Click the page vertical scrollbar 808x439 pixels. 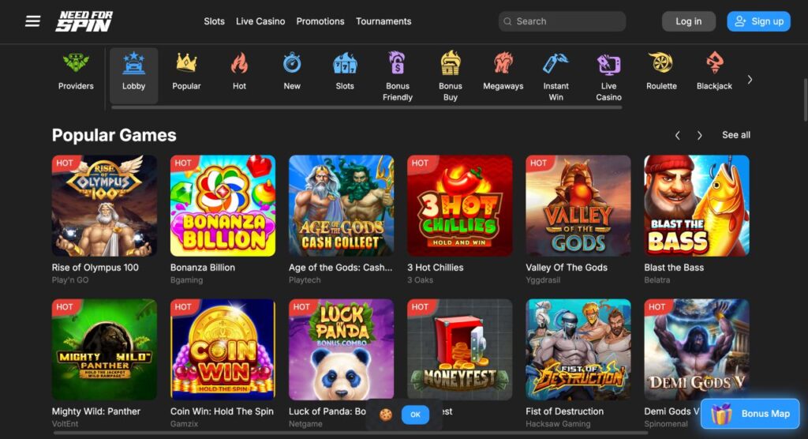point(806,100)
